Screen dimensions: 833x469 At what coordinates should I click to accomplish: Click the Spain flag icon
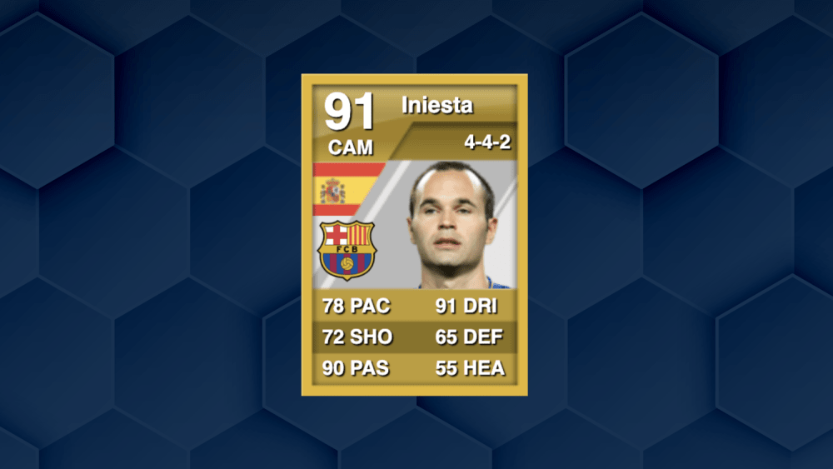348,190
